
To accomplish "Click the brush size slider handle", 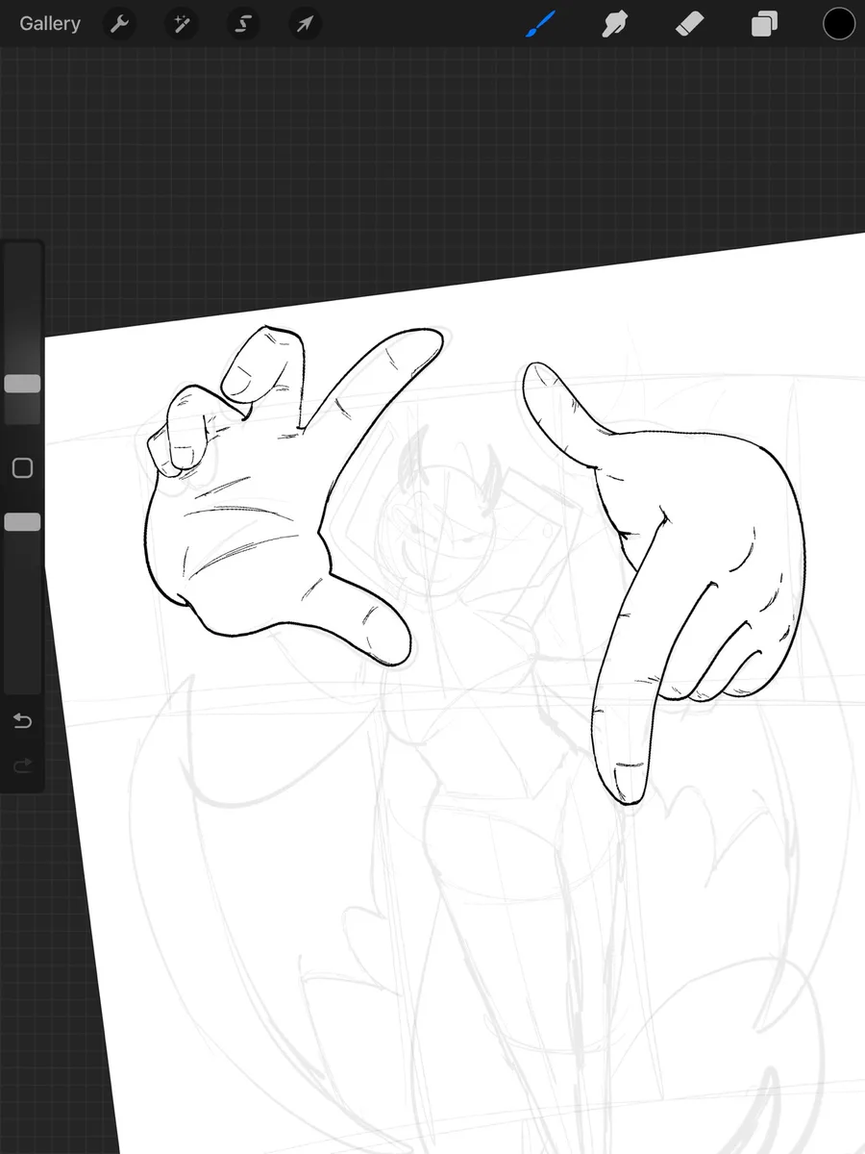I will 22,384.
